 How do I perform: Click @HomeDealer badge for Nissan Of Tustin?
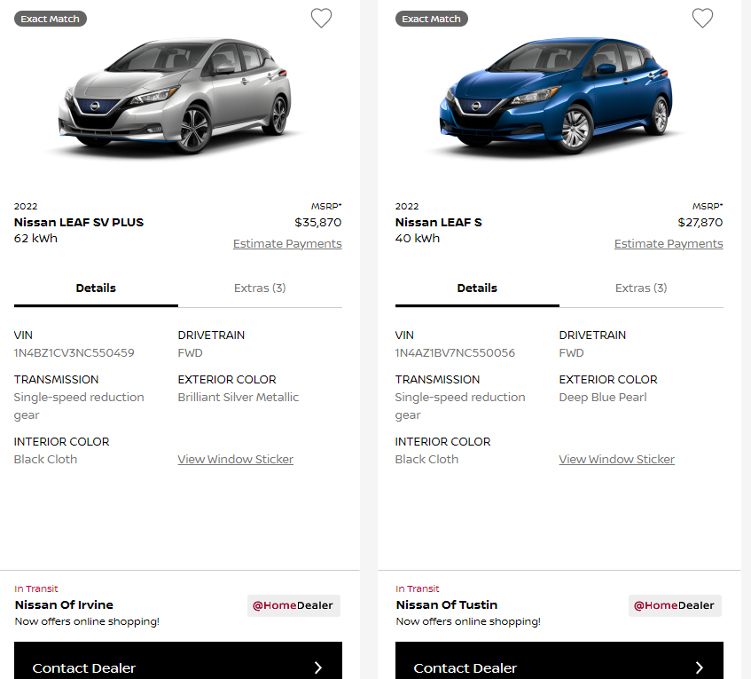pos(675,605)
